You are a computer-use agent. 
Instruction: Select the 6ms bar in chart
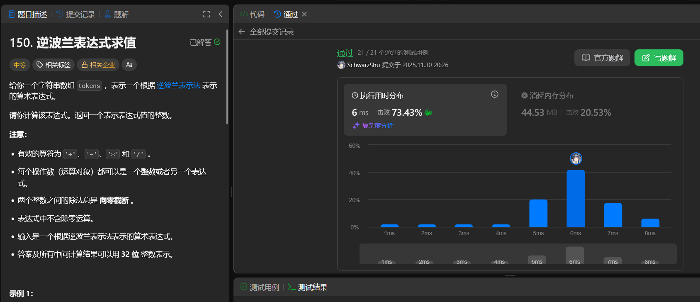[576, 198]
